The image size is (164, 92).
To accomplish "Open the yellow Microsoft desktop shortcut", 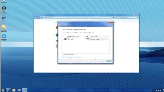I will tap(4, 28).
